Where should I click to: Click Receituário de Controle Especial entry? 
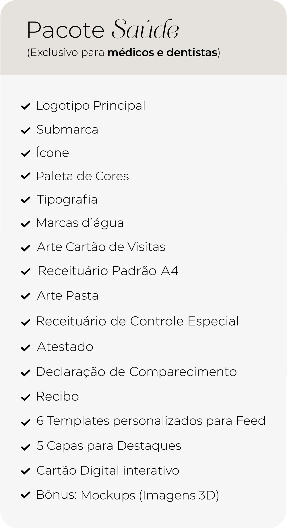click(137, 321)
